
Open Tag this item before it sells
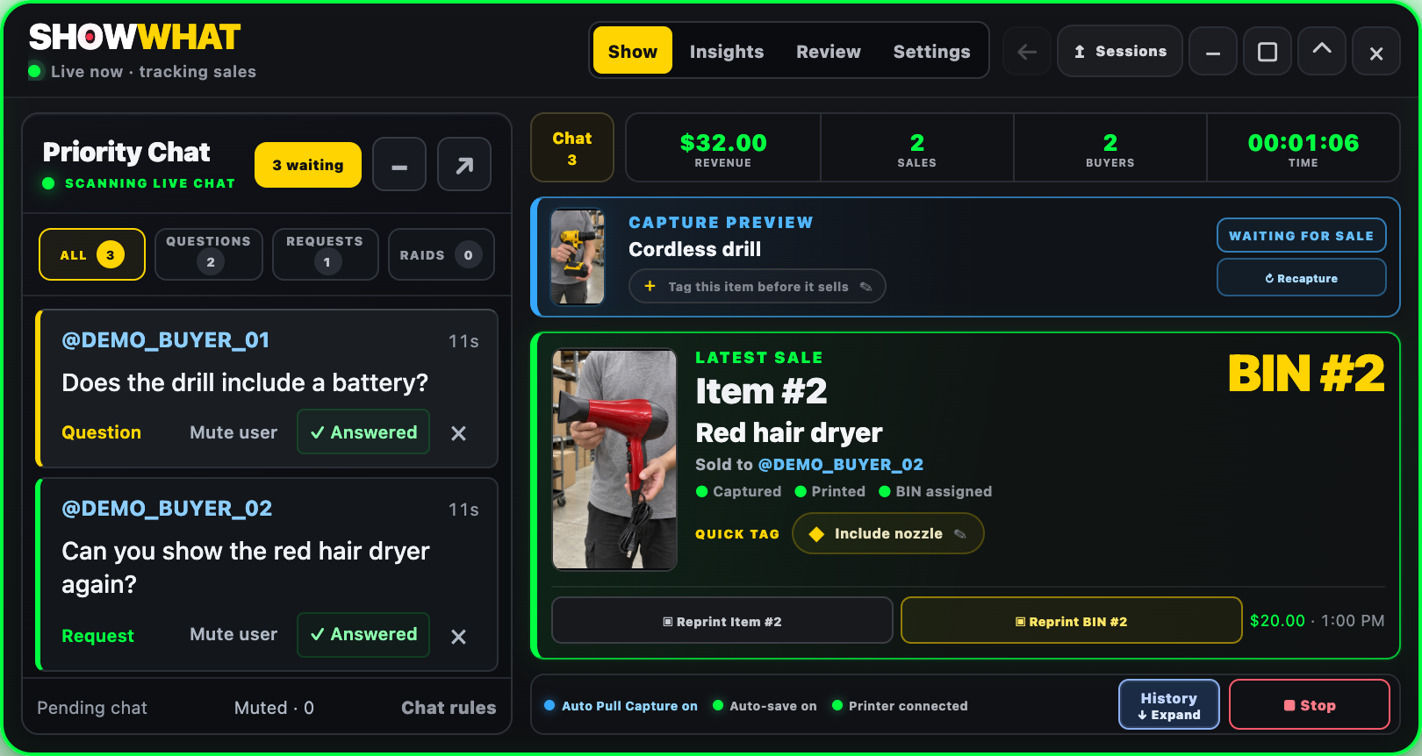click(x=757, y=287)
